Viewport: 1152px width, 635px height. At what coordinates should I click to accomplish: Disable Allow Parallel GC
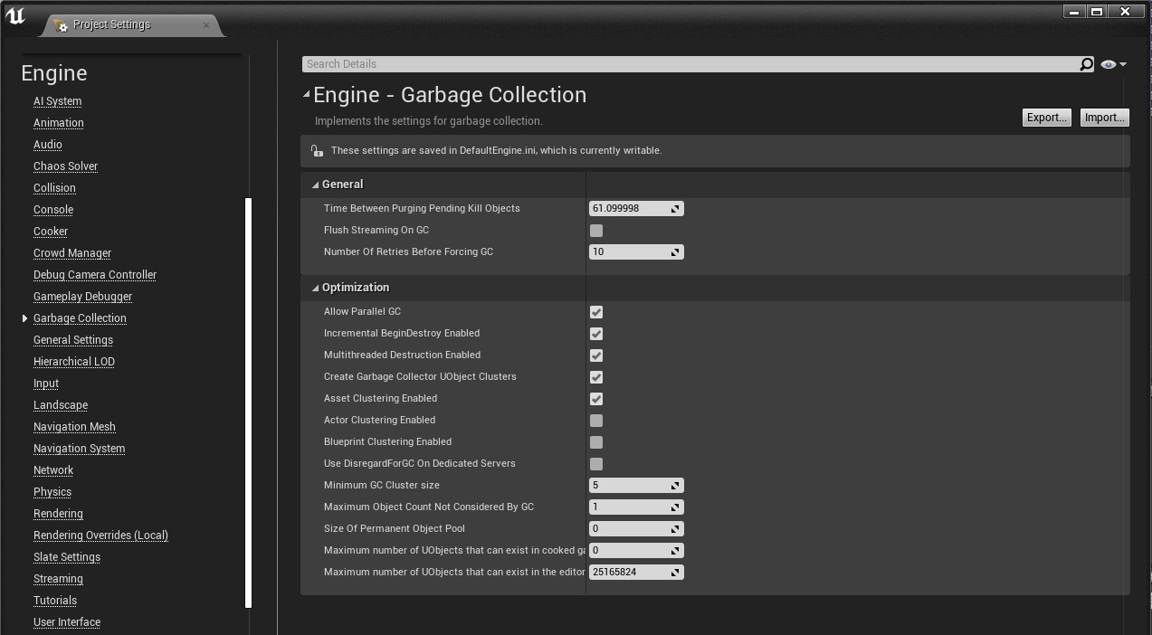coord(595,311)
